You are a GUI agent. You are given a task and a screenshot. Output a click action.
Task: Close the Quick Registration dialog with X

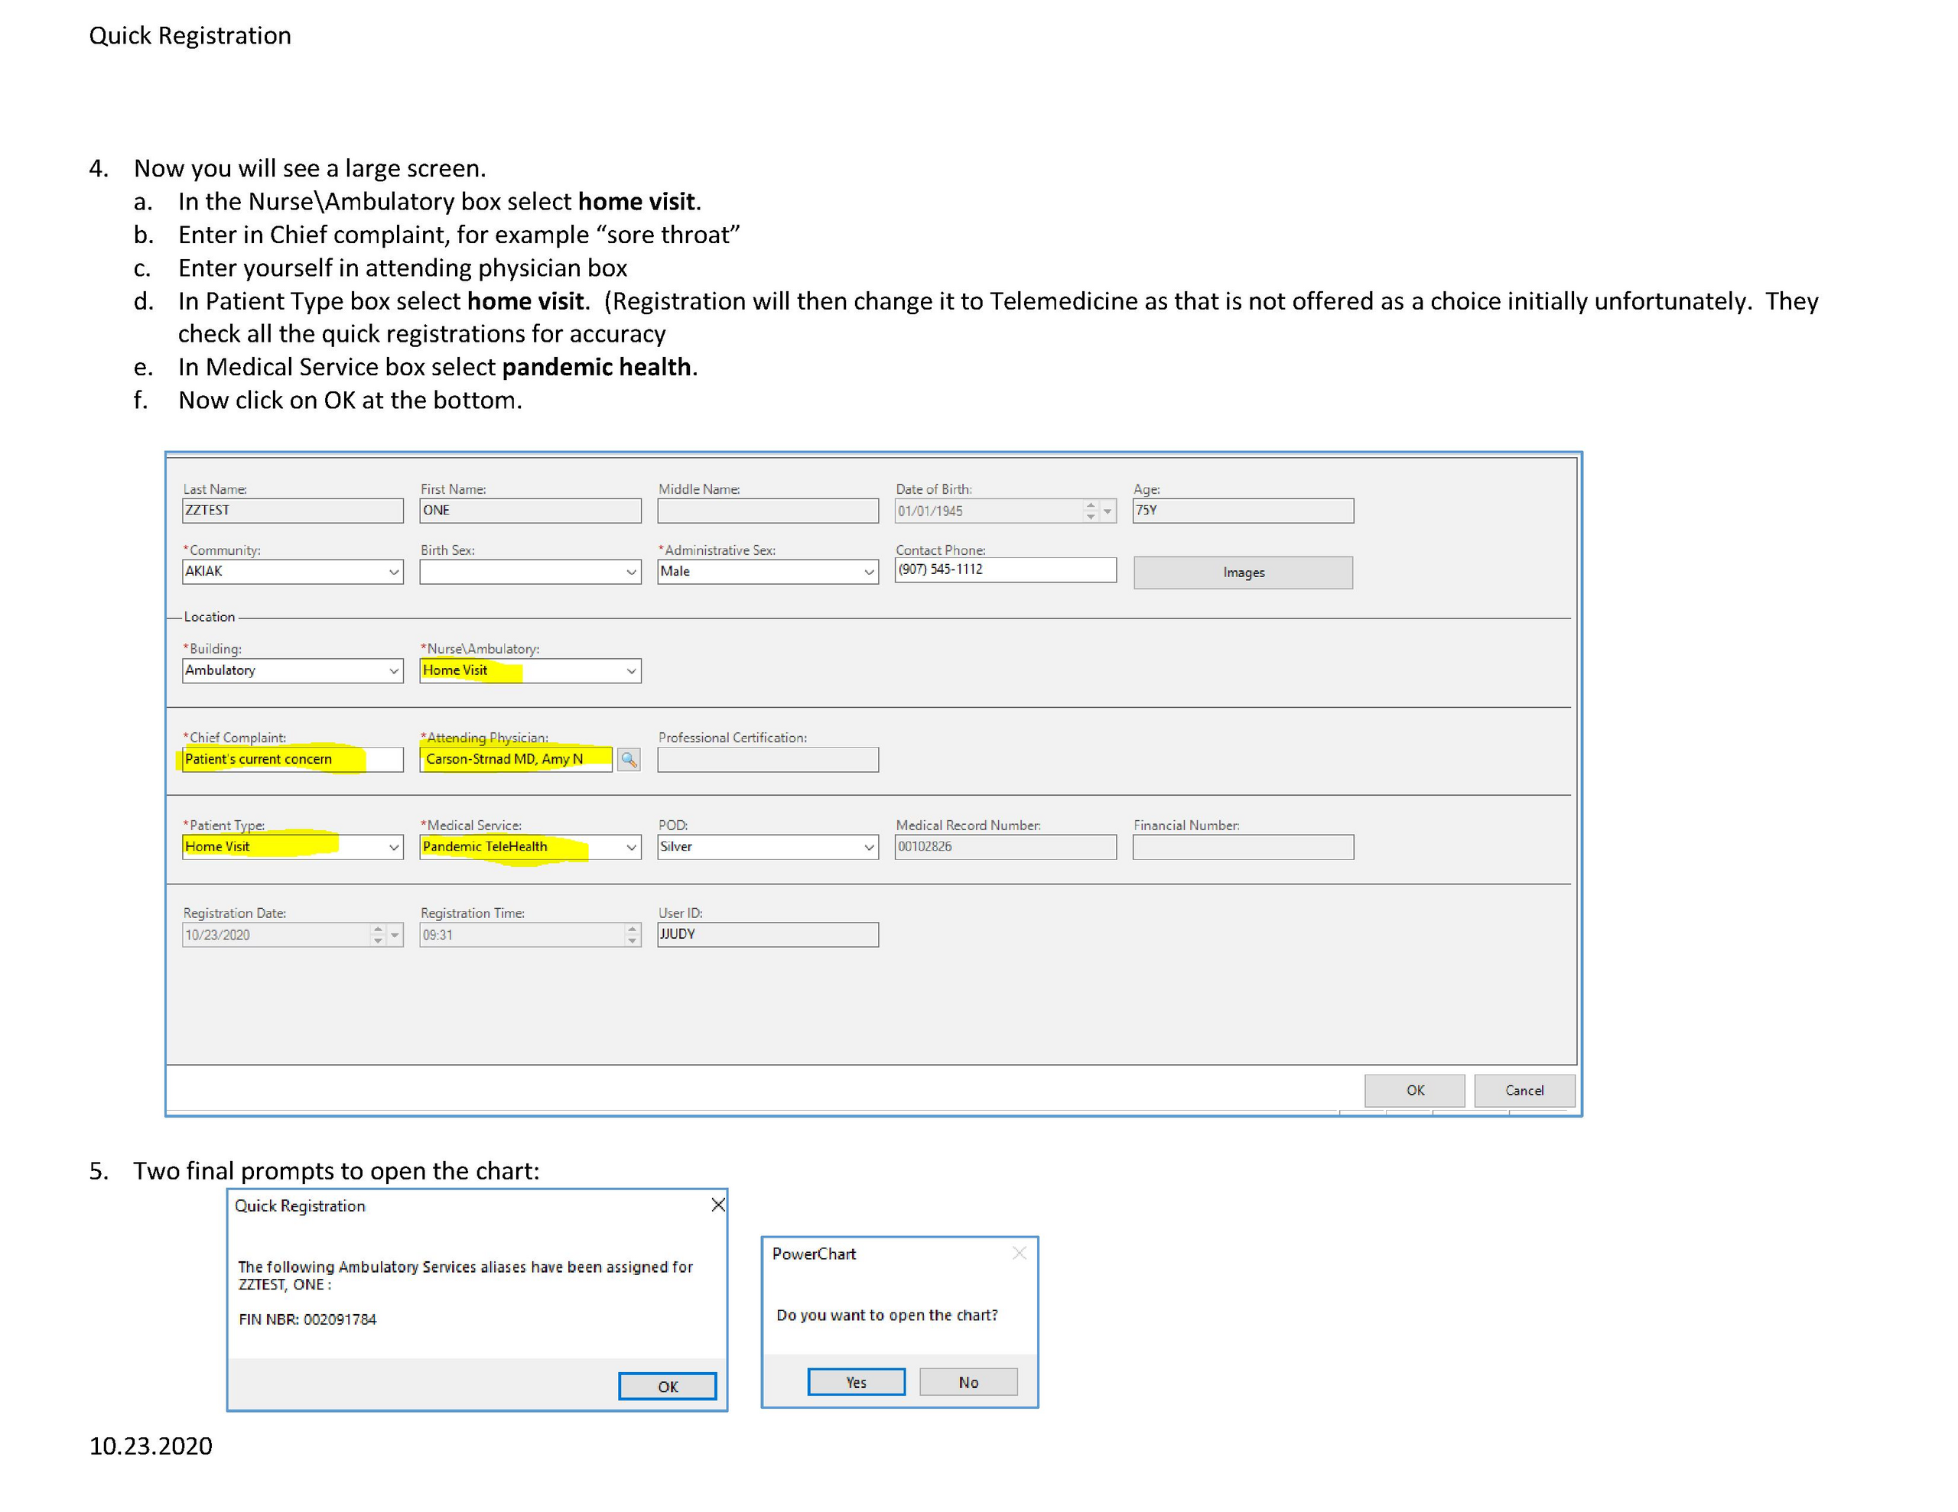point(718,1205)
